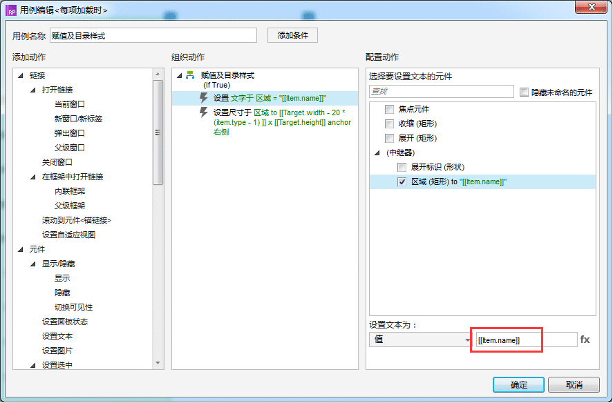Select the 设置面板状态 action
The height and width of the screenshot is (403, 613).
(x=65, y=322)
